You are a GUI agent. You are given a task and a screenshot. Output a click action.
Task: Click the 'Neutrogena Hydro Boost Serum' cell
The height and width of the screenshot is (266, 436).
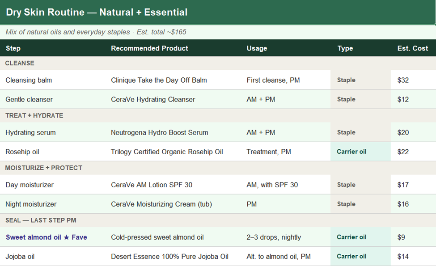pos(159,133)
